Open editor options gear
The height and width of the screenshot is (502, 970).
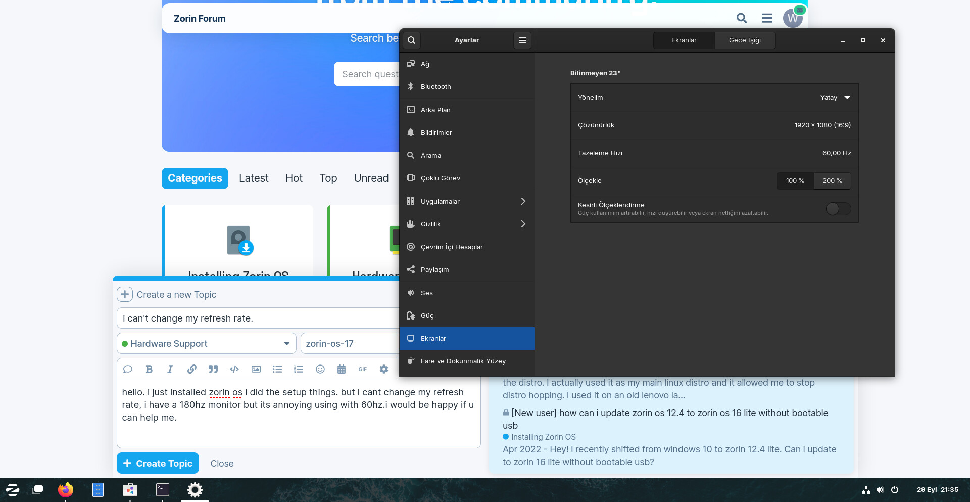pos(384,369)
